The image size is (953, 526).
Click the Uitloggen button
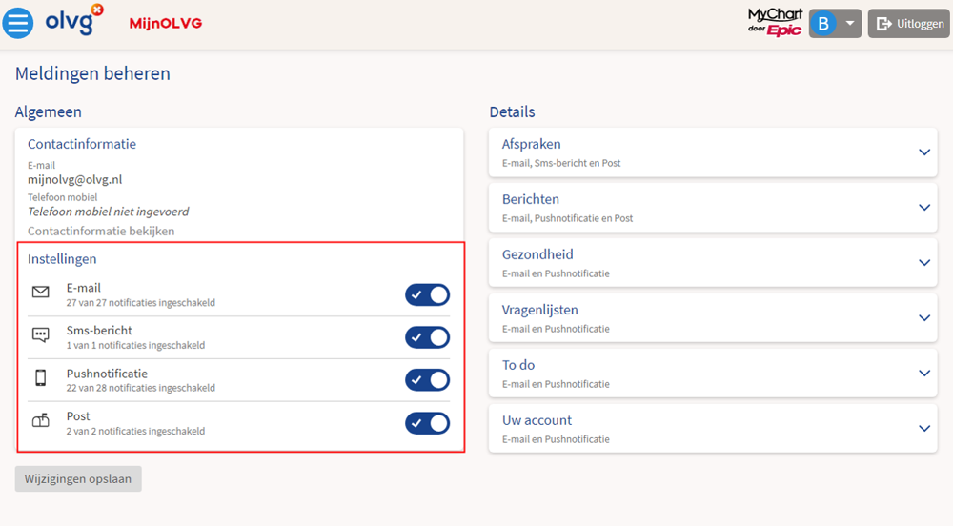click(908, 24)
